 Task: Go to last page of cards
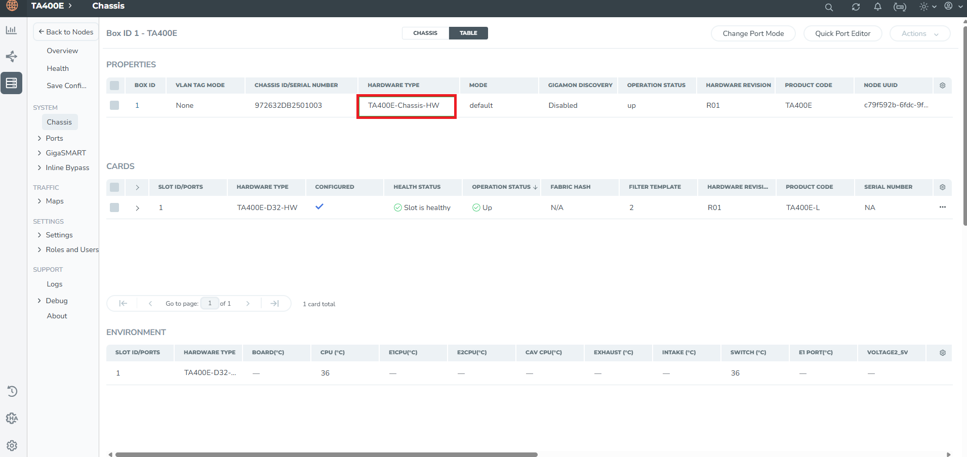point(274,303)
